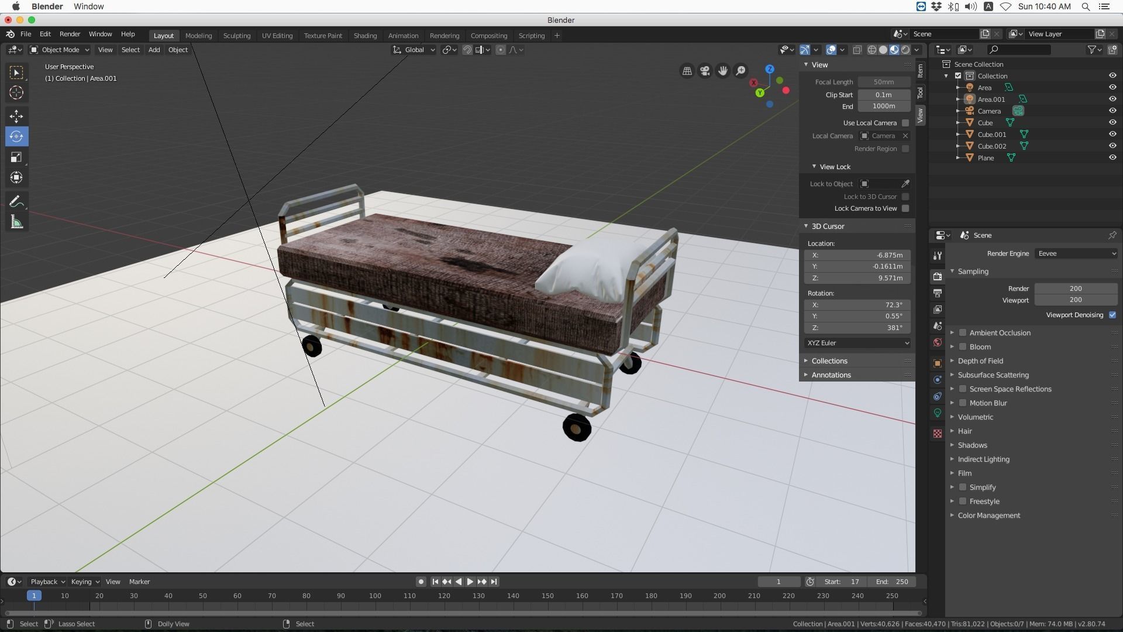This screenshot has width=1123, height=632.
Task: Open the XYZ Euler rotation mode dropdown
Action: tap(857, 343)
